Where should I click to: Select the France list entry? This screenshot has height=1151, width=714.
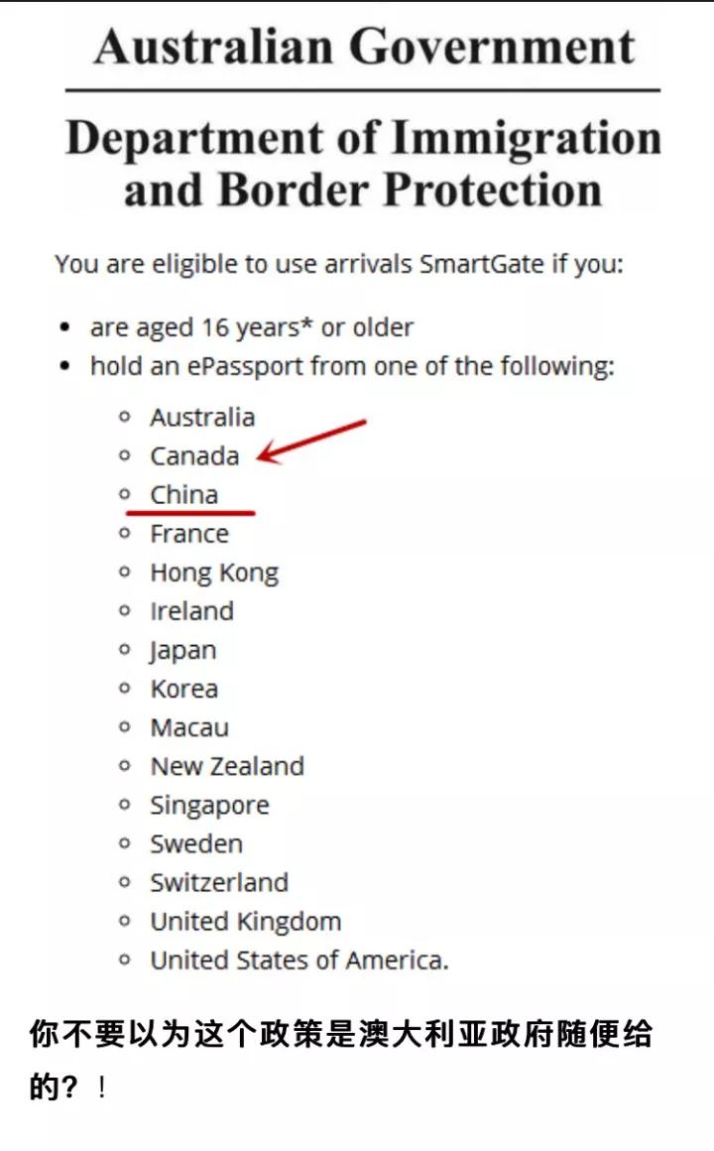(x=189, y=534)
